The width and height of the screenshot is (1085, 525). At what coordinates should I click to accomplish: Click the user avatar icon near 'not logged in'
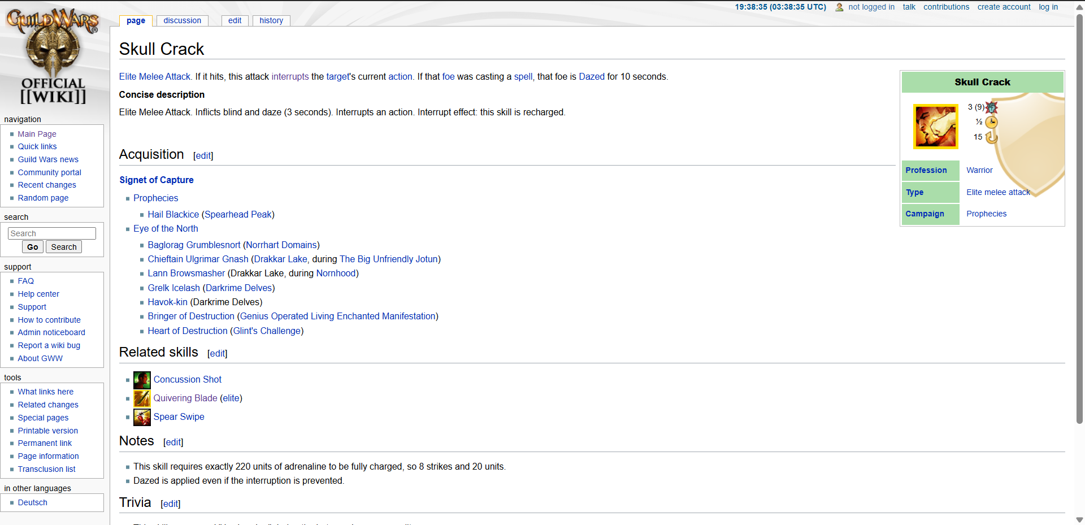[839, 7]
